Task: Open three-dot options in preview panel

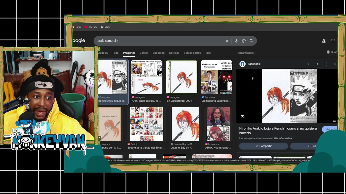Action: tap(326, 64)
